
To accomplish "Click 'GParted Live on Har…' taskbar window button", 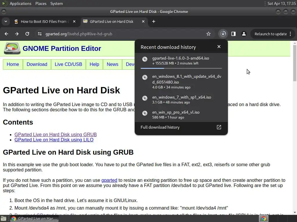I will 35,219.
